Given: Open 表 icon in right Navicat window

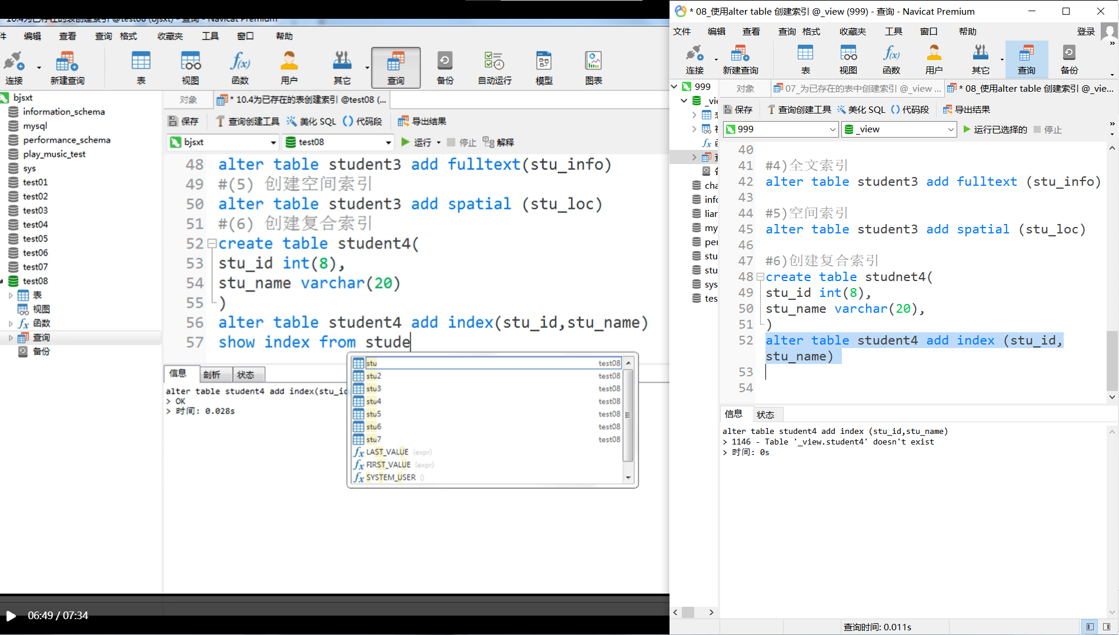Looking at the screenshot, I should click(x=805, y=59).
